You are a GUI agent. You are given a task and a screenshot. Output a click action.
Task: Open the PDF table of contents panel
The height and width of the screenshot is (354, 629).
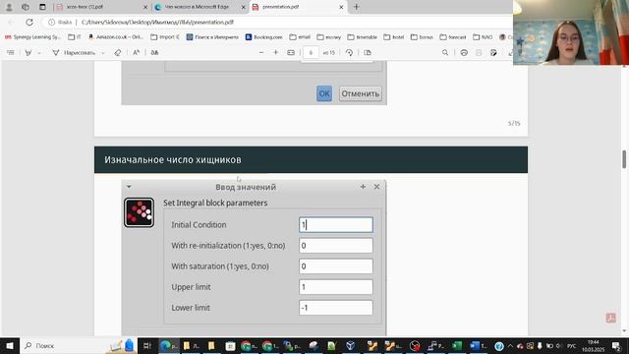point(11,52)
